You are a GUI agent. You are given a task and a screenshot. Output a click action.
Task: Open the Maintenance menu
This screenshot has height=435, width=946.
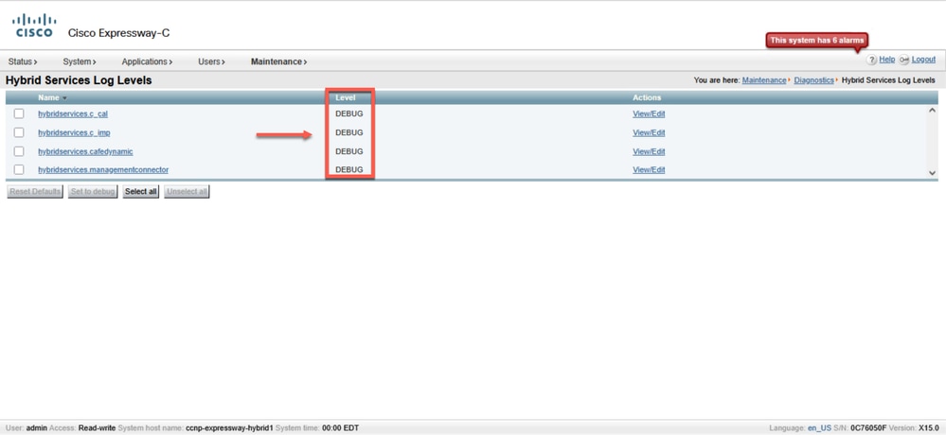[x=278, y=61]
